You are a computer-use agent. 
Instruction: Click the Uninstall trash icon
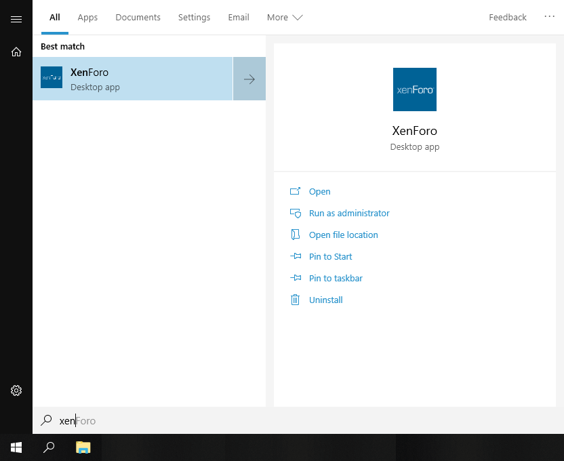pos(295,300)
